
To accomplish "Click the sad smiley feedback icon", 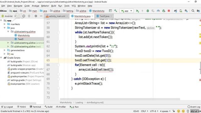I will [x=183, y=111].
